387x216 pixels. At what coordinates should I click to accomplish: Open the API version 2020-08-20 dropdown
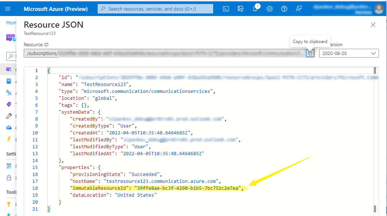[x=349, y=53]
